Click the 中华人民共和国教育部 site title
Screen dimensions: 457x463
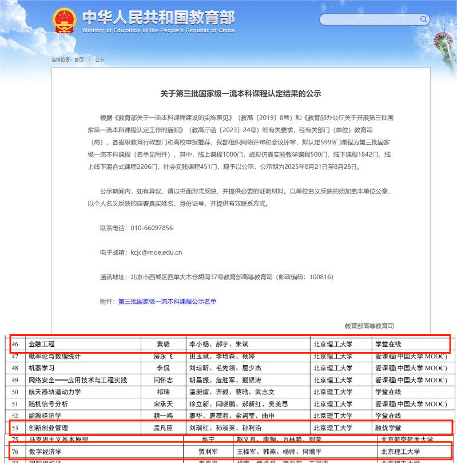158,18
